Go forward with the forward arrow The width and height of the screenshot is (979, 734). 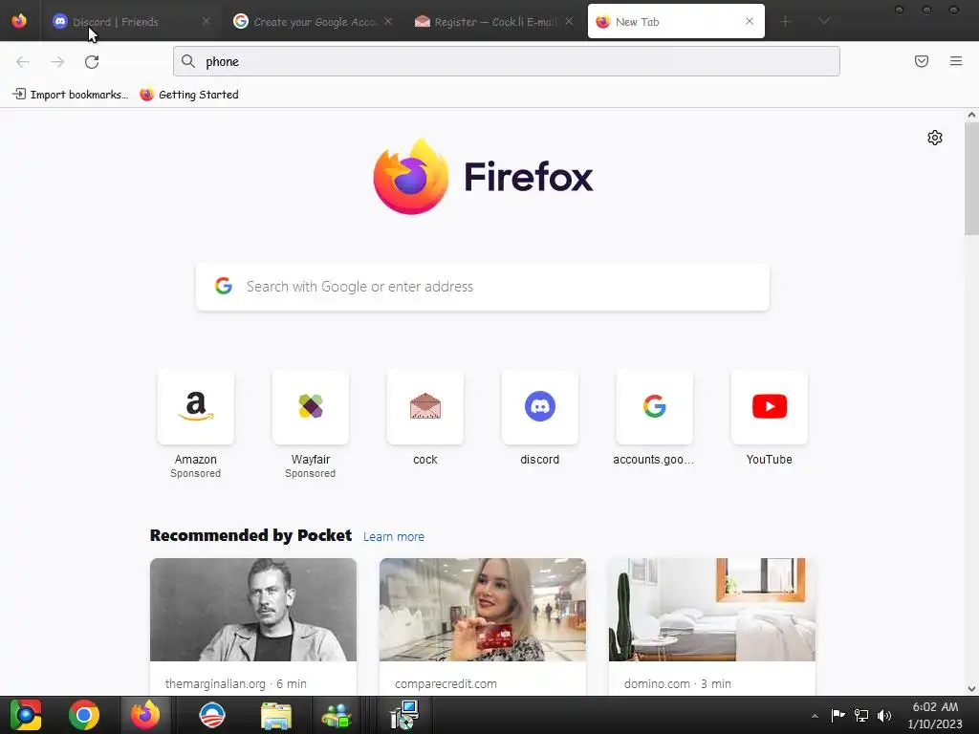[x=57, y=62]
